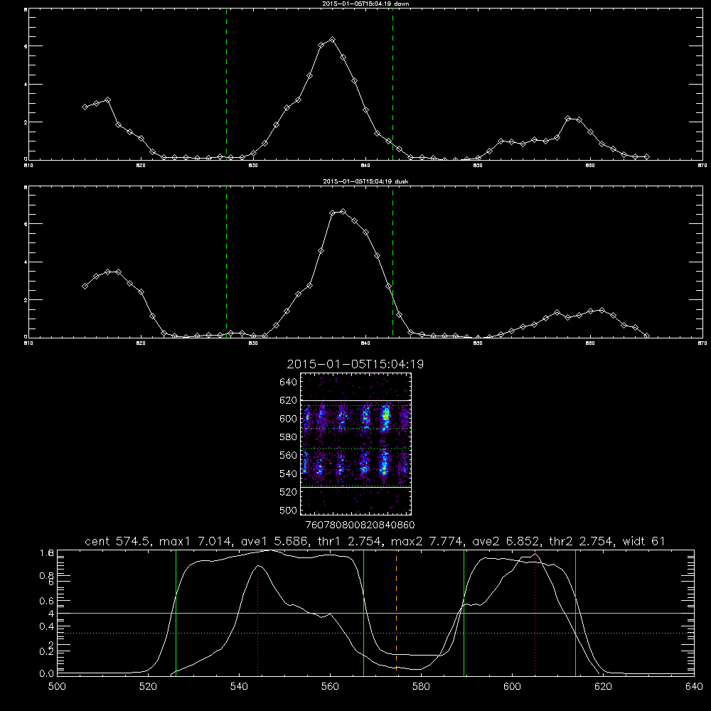Click left green dashed line in dusk plot
The image size is (711, 711).
[x=226, y=262]
